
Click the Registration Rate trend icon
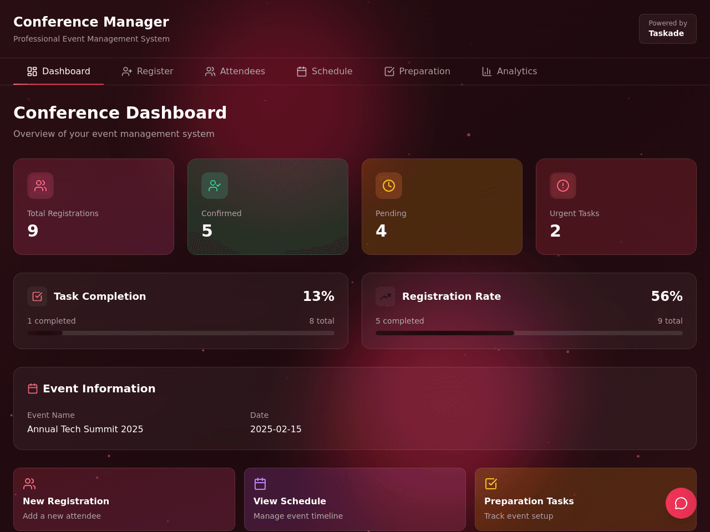[386, 296]
